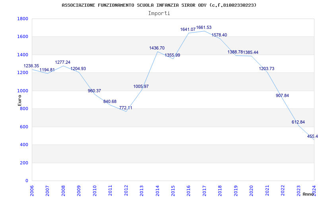Select the 1355.99 data label
The image size is (318, 198).
tap(173, 55)
